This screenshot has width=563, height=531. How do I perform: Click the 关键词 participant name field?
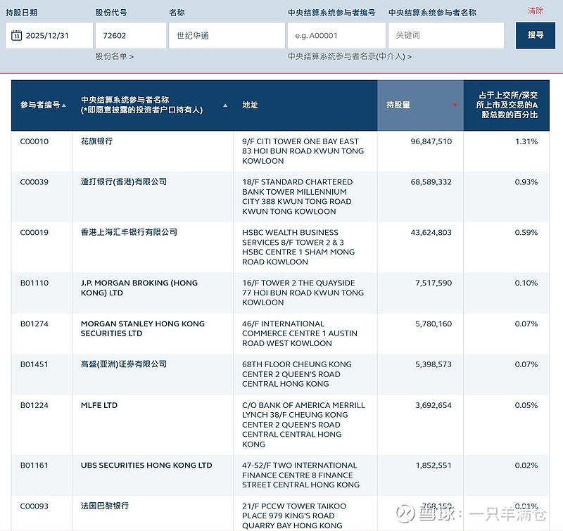[446, 36]
